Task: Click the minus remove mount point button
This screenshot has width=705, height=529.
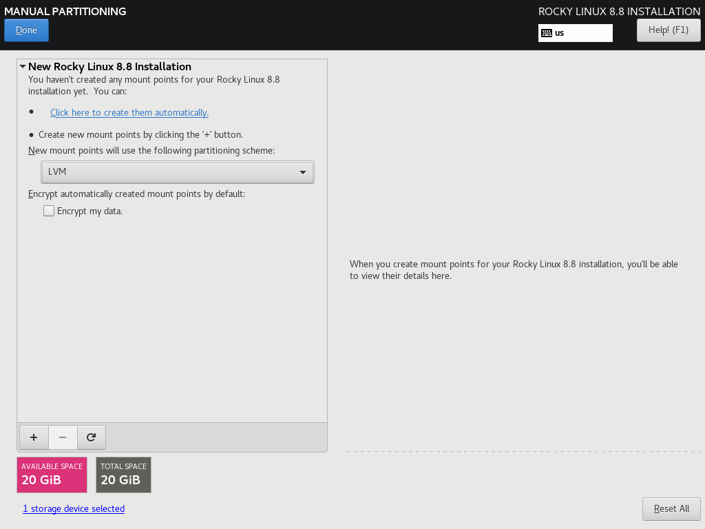Action: tap(63, 437)
